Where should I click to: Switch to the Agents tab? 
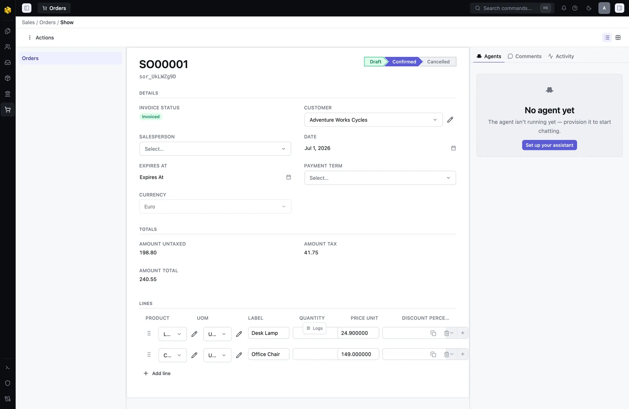click(x=489, y=56)
